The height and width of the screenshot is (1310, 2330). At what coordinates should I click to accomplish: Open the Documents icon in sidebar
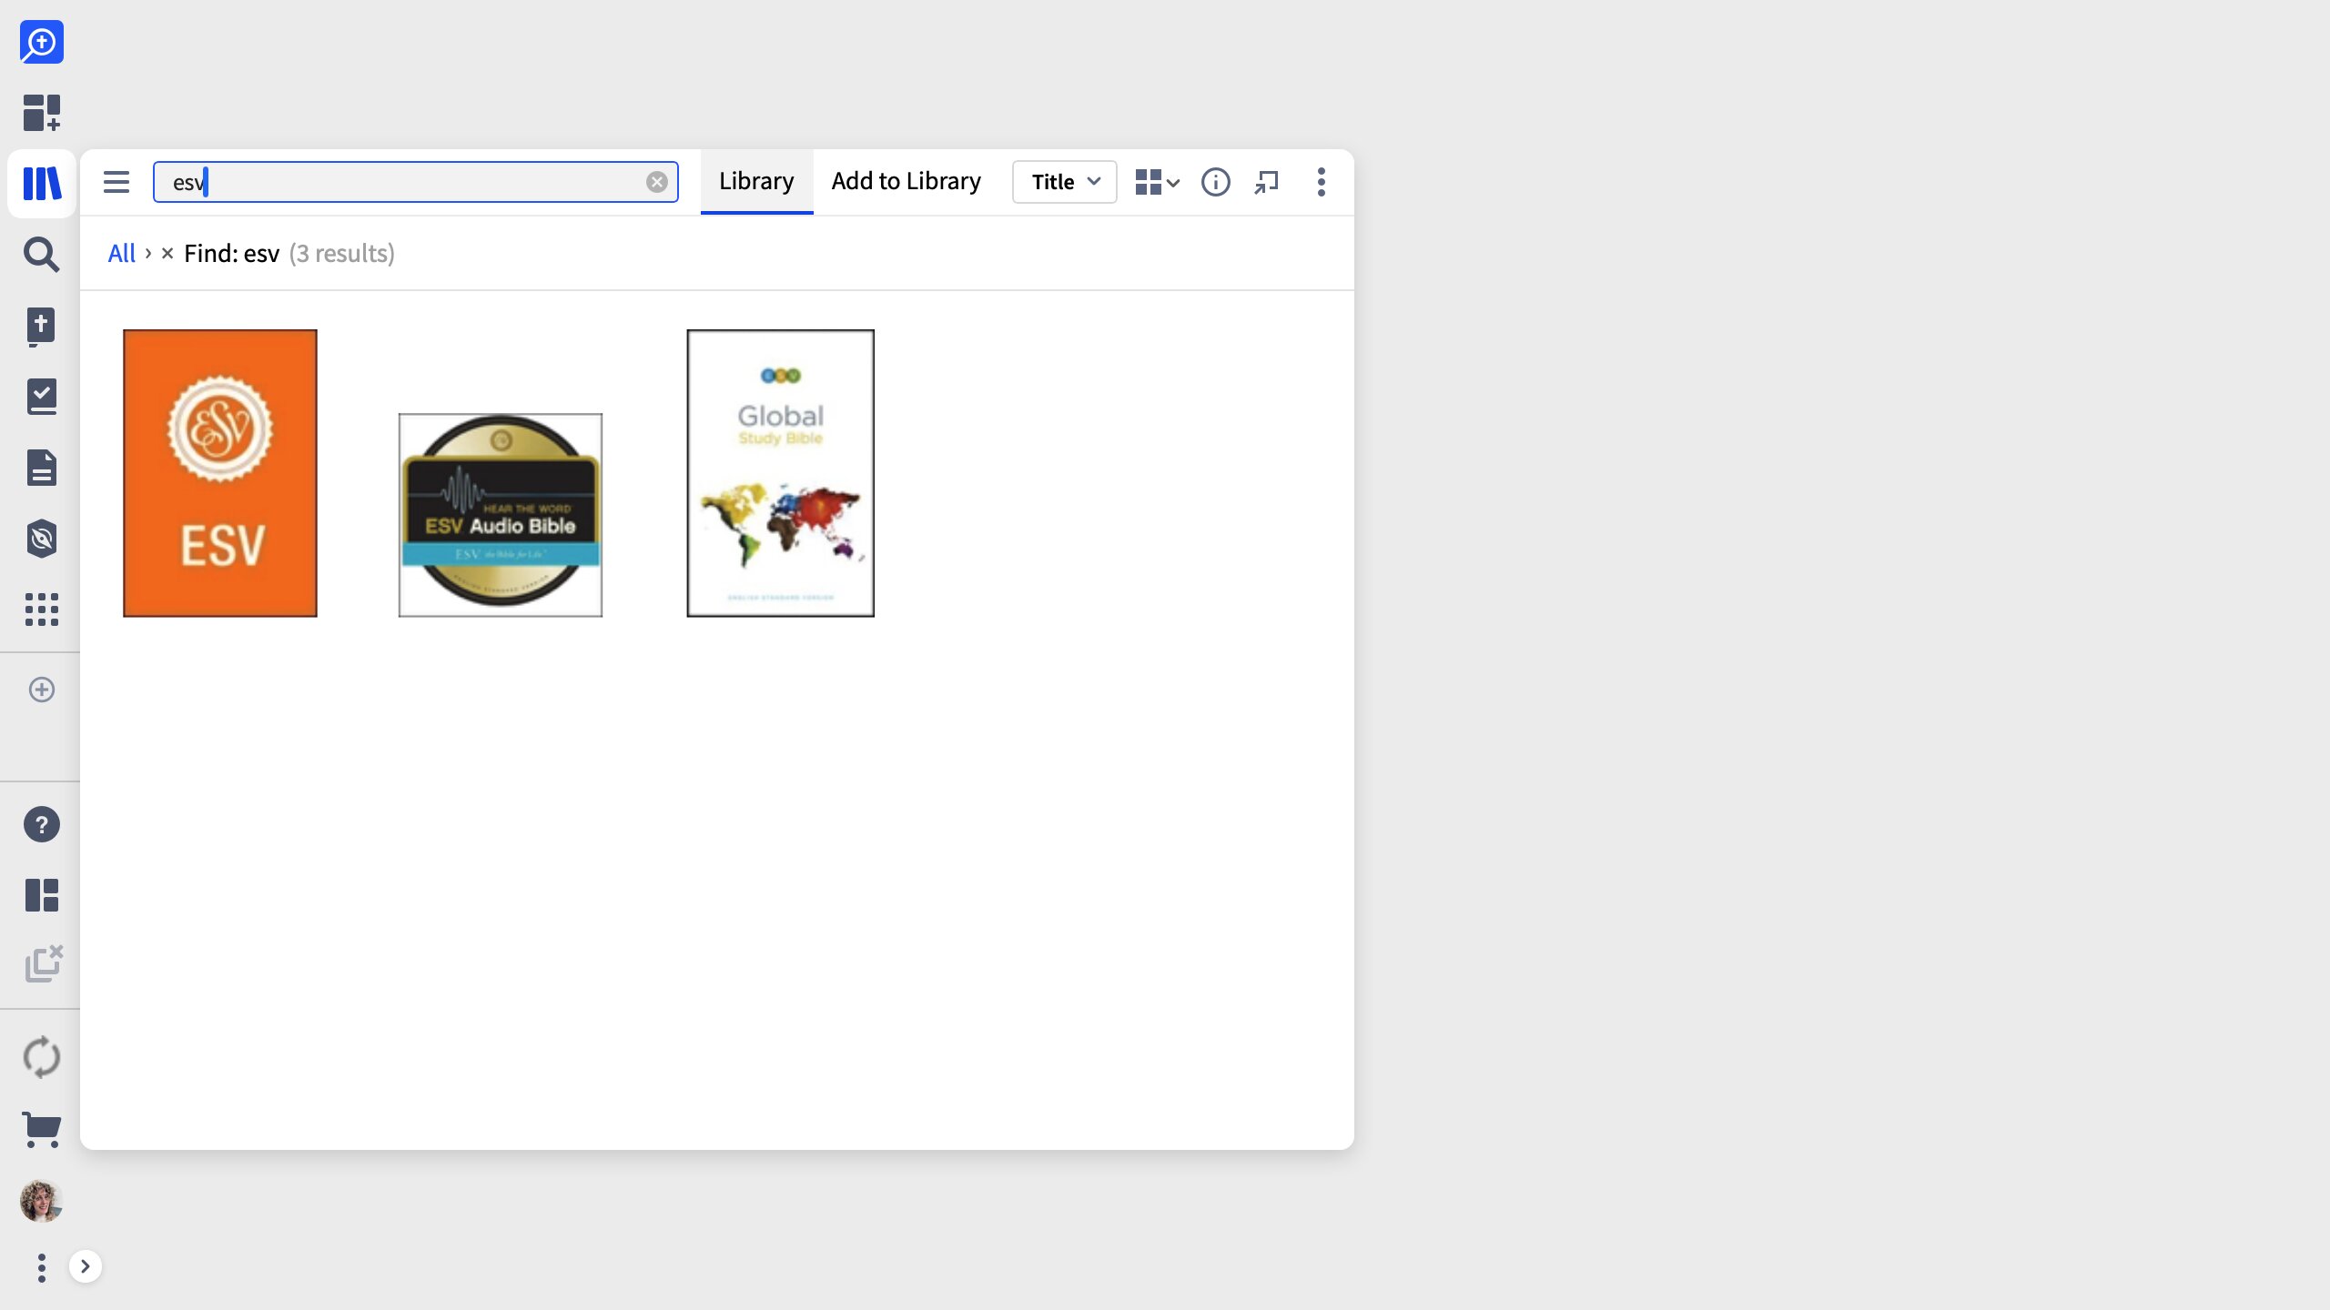(42, 468)
